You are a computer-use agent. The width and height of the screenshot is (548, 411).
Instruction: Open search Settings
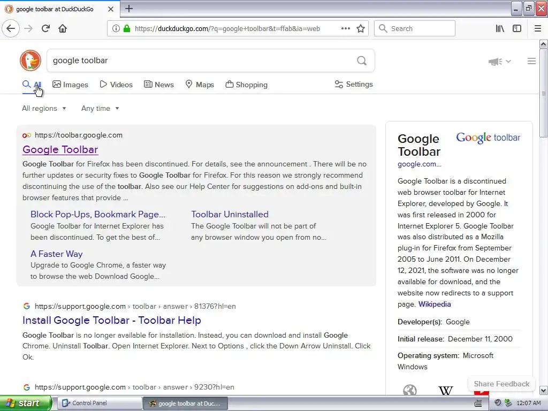[x=354, y=84]
